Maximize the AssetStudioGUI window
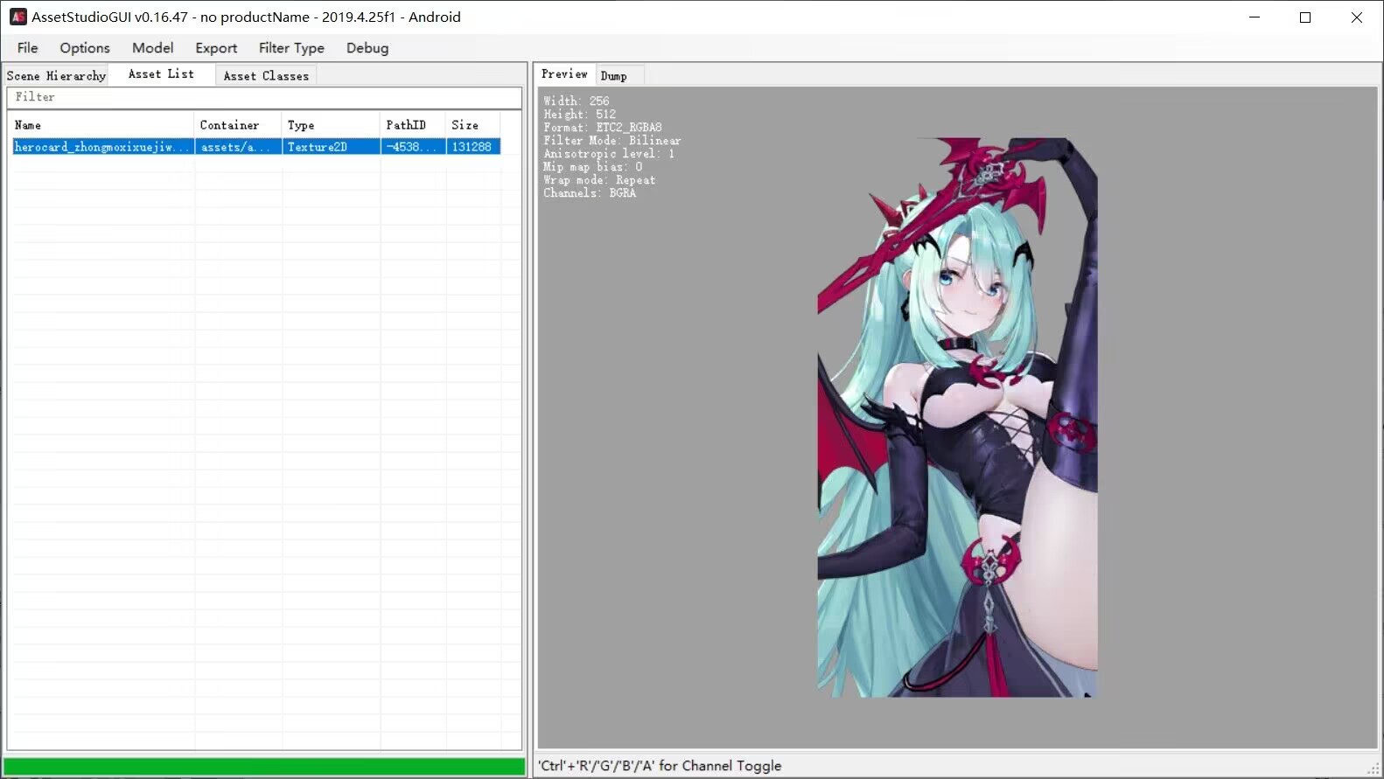Screen dimensions: 1384x779 1305,17
